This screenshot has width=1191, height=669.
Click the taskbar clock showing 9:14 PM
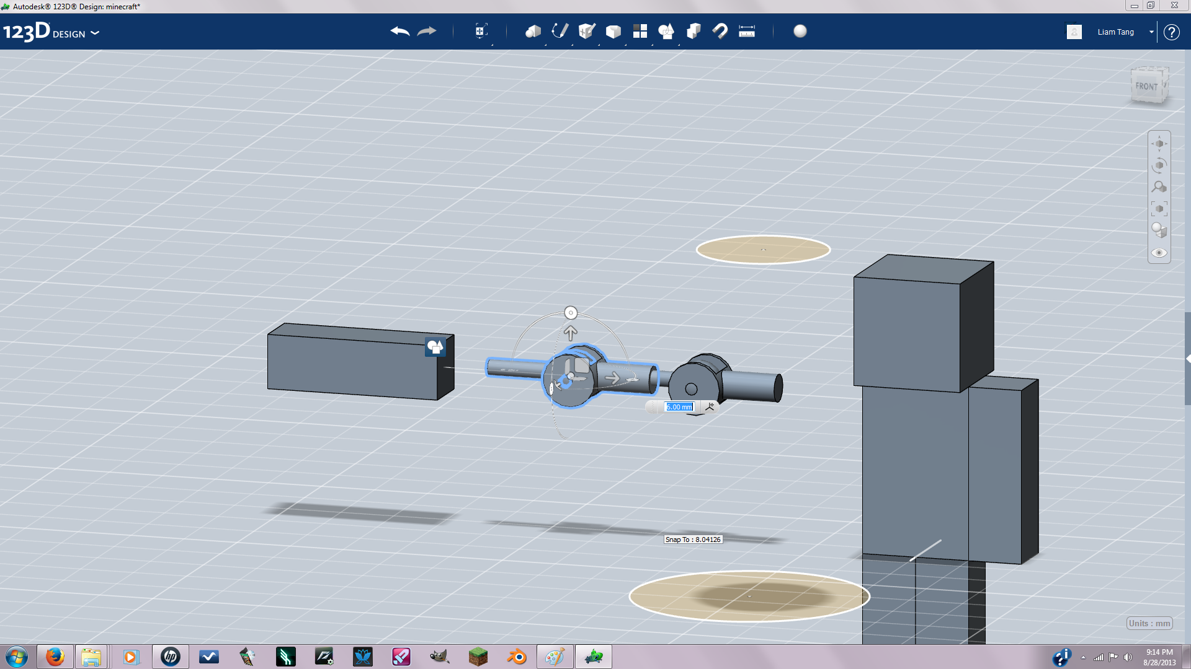[x=1159, y=657]
